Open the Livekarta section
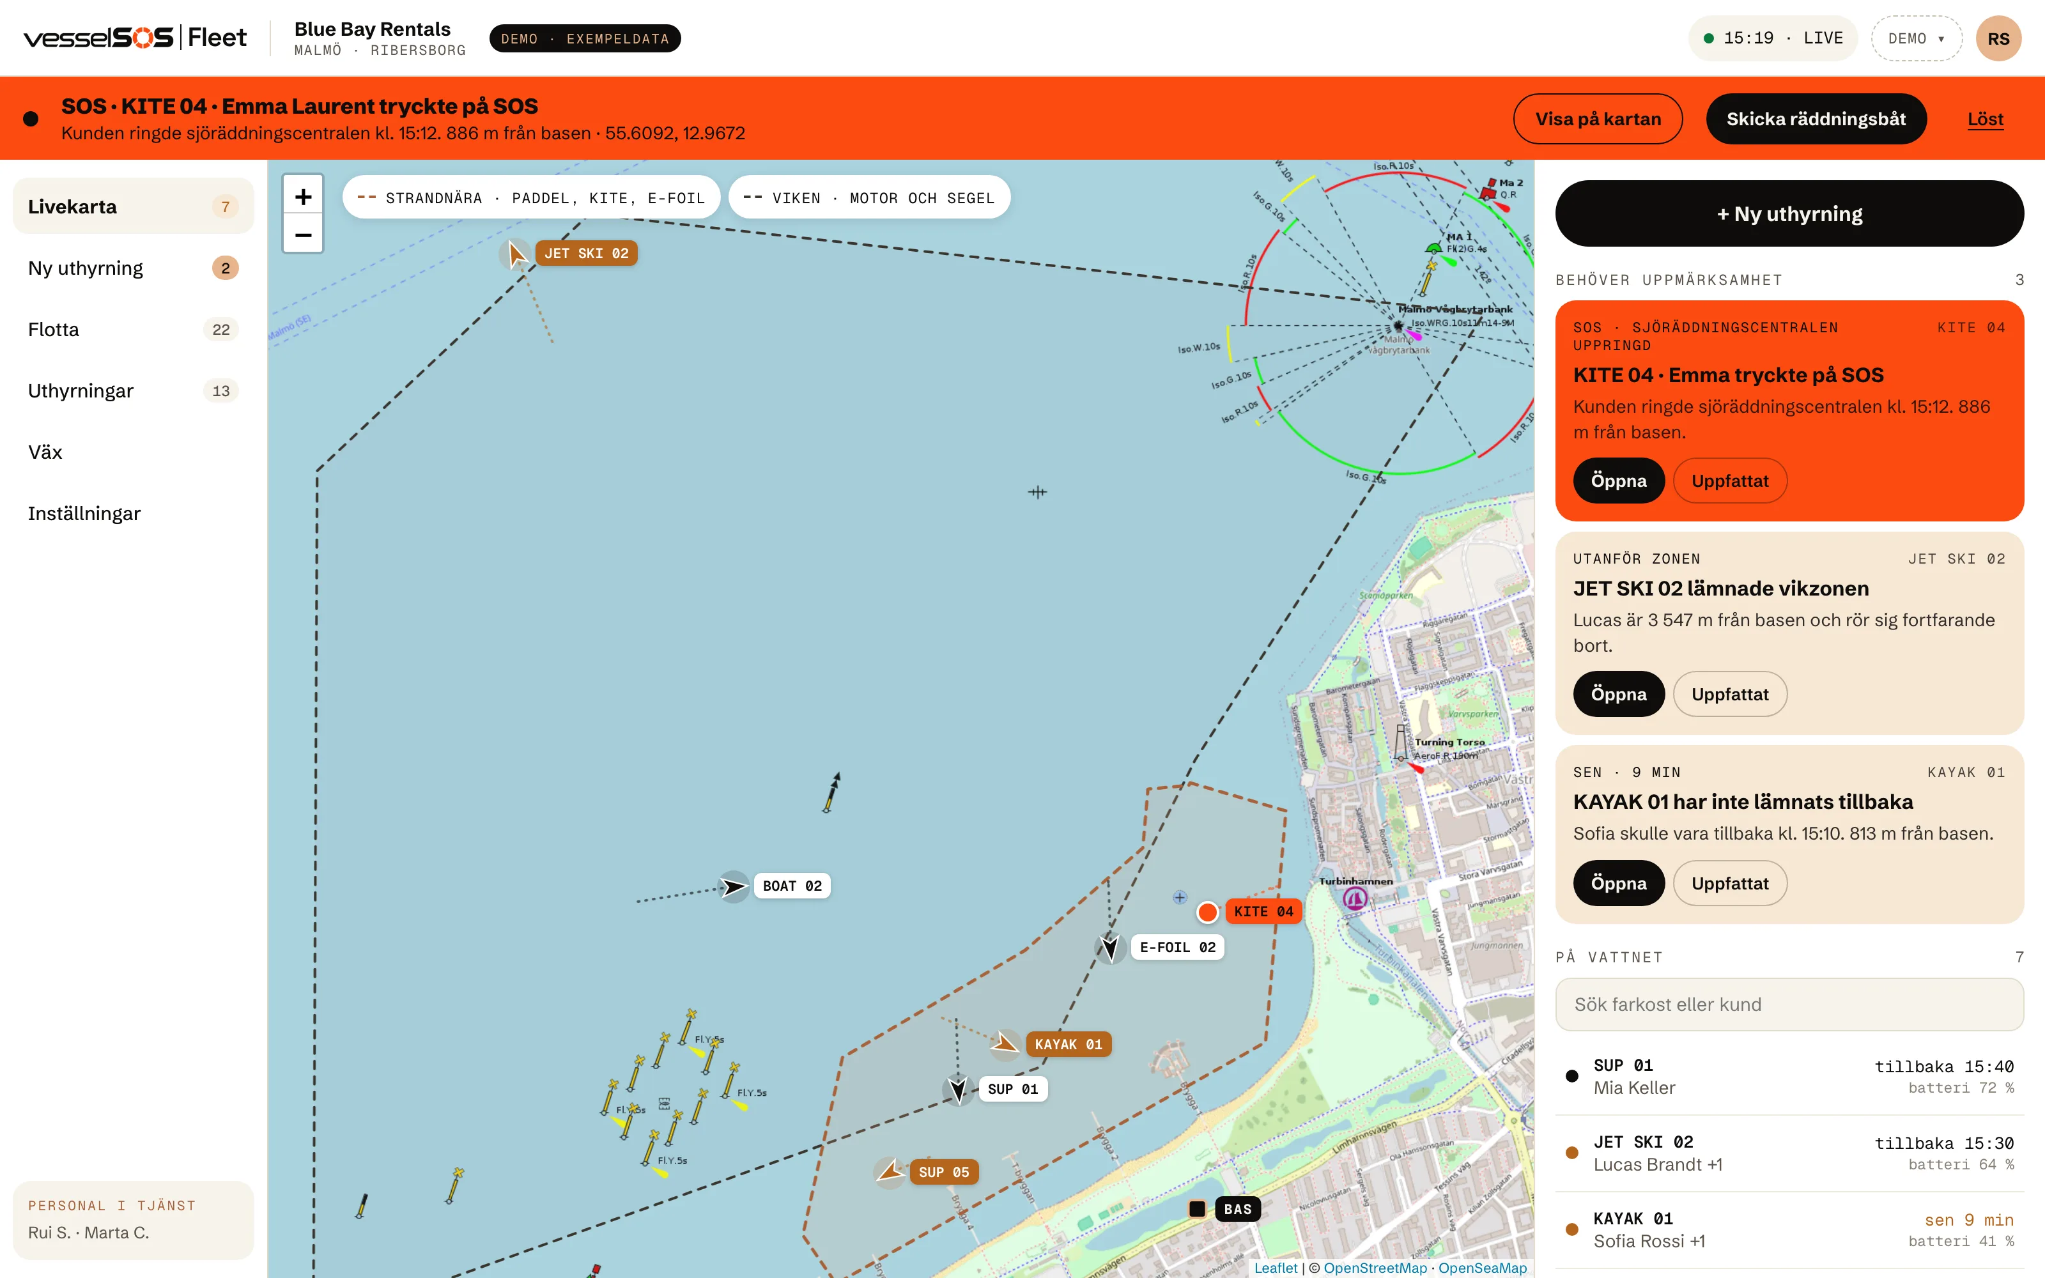The width and height of the screenshot is (2045, 1278). (134, 206)
